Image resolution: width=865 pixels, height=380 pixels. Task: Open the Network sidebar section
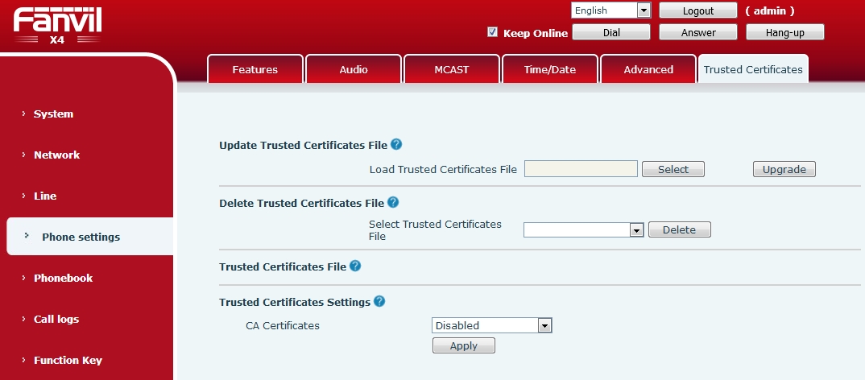(56, 155)
